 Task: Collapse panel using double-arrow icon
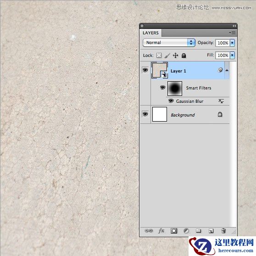coord(234,26)
